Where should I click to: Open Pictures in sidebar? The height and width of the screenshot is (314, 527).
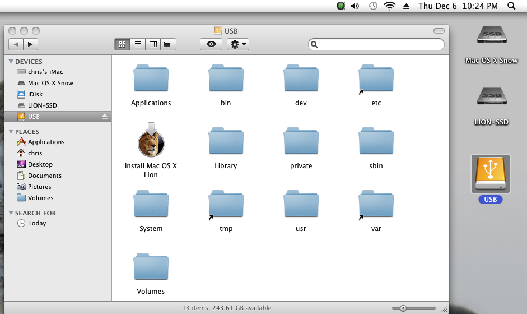click(58, 187)
